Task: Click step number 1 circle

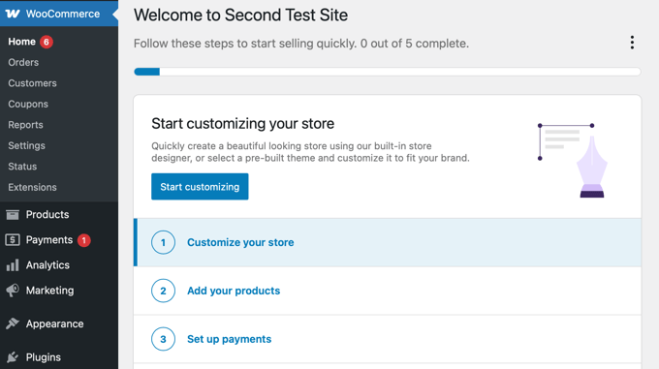Action: [163, 242]
